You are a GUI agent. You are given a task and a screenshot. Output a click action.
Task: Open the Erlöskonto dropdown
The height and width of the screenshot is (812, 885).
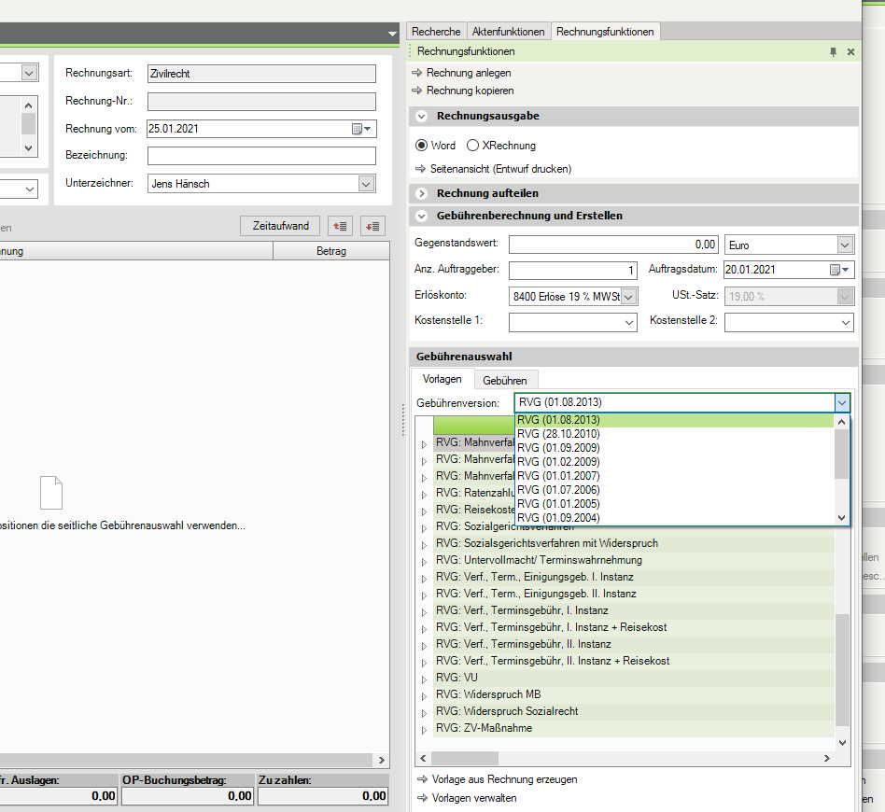(x=629, y=296)
